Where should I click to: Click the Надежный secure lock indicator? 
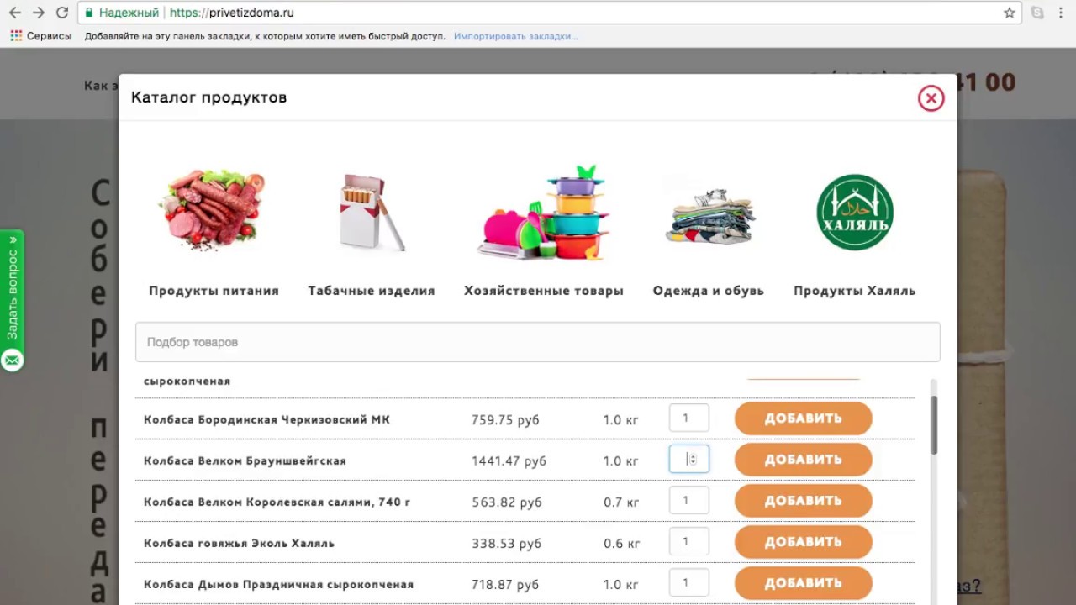pos(121,13)
